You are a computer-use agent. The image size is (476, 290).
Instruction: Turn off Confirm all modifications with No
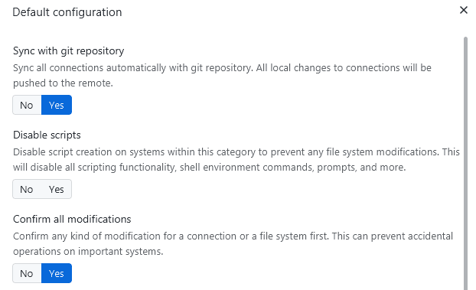pyautogui.click(x=27, y=273)
